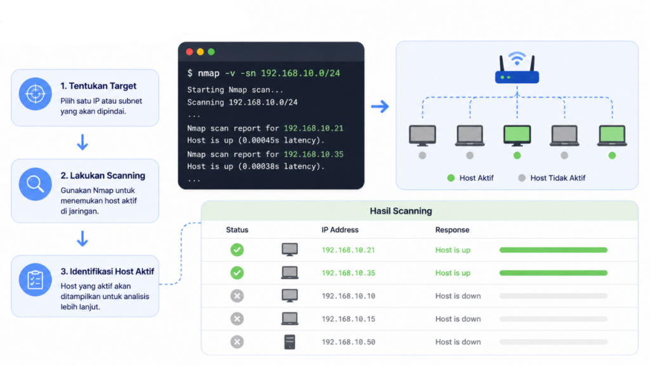The width and height of the screenshot is (650, 365).
Task: Select the green laptop in network diagram
Action: pos(612,136)
